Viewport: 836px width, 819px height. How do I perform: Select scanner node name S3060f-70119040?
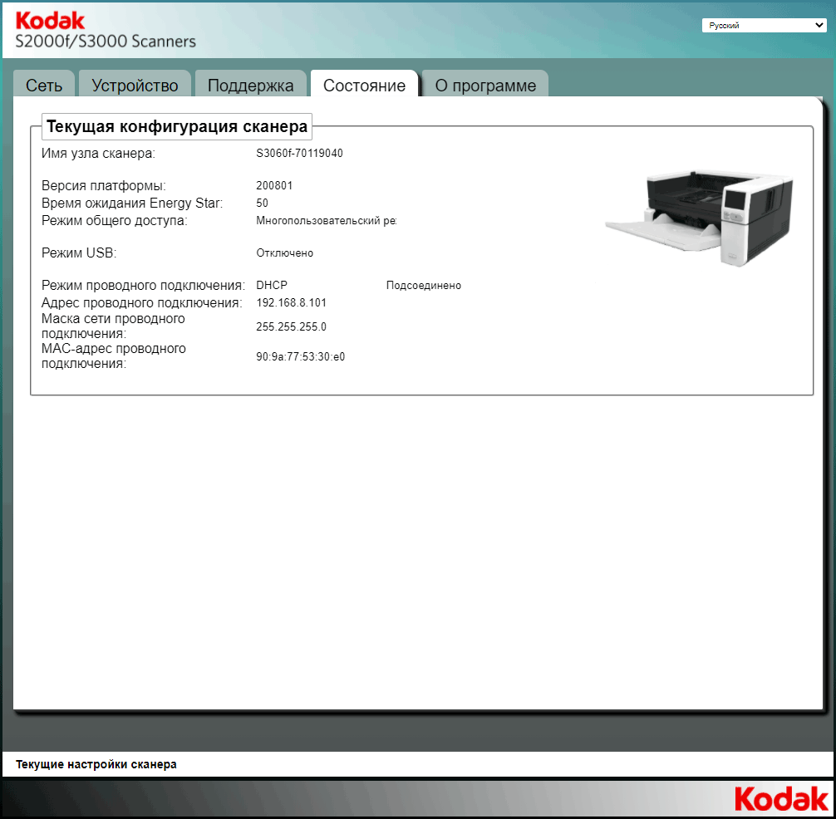pos(300,154)
